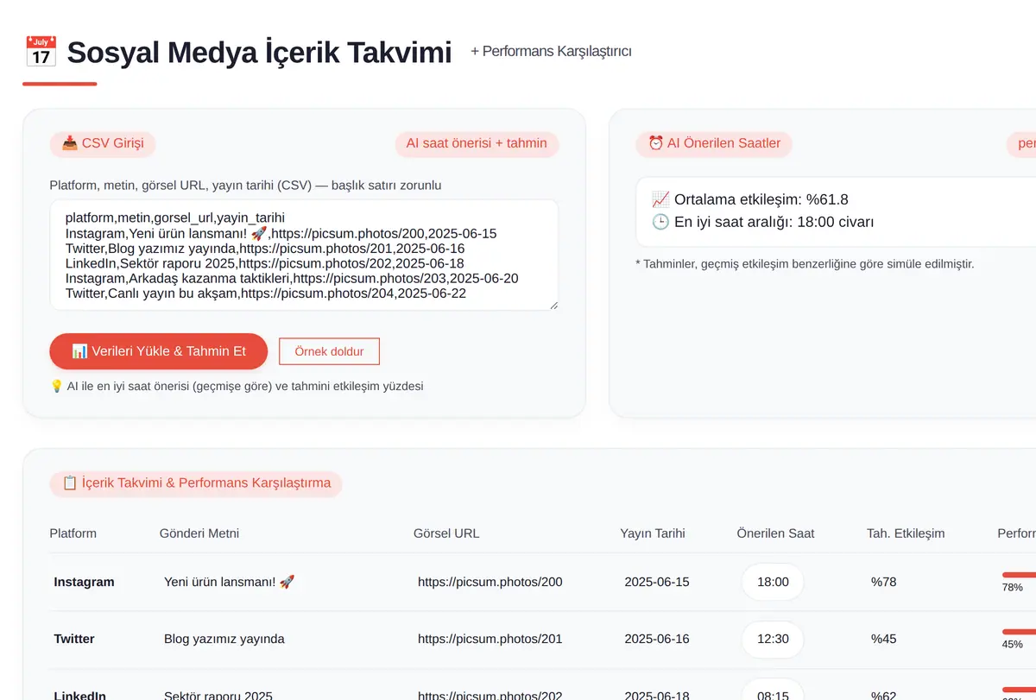The height and width of the screenshot is (700, 1036).
Task: Click the 'Tah. Etkileşim' column header
Action: 906,533
